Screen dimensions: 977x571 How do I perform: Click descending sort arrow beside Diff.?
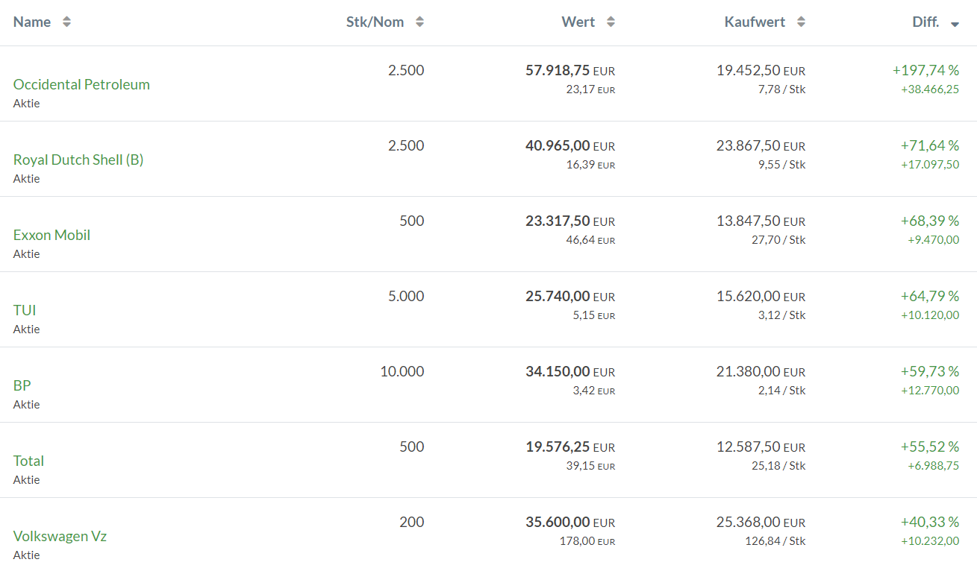955,24
